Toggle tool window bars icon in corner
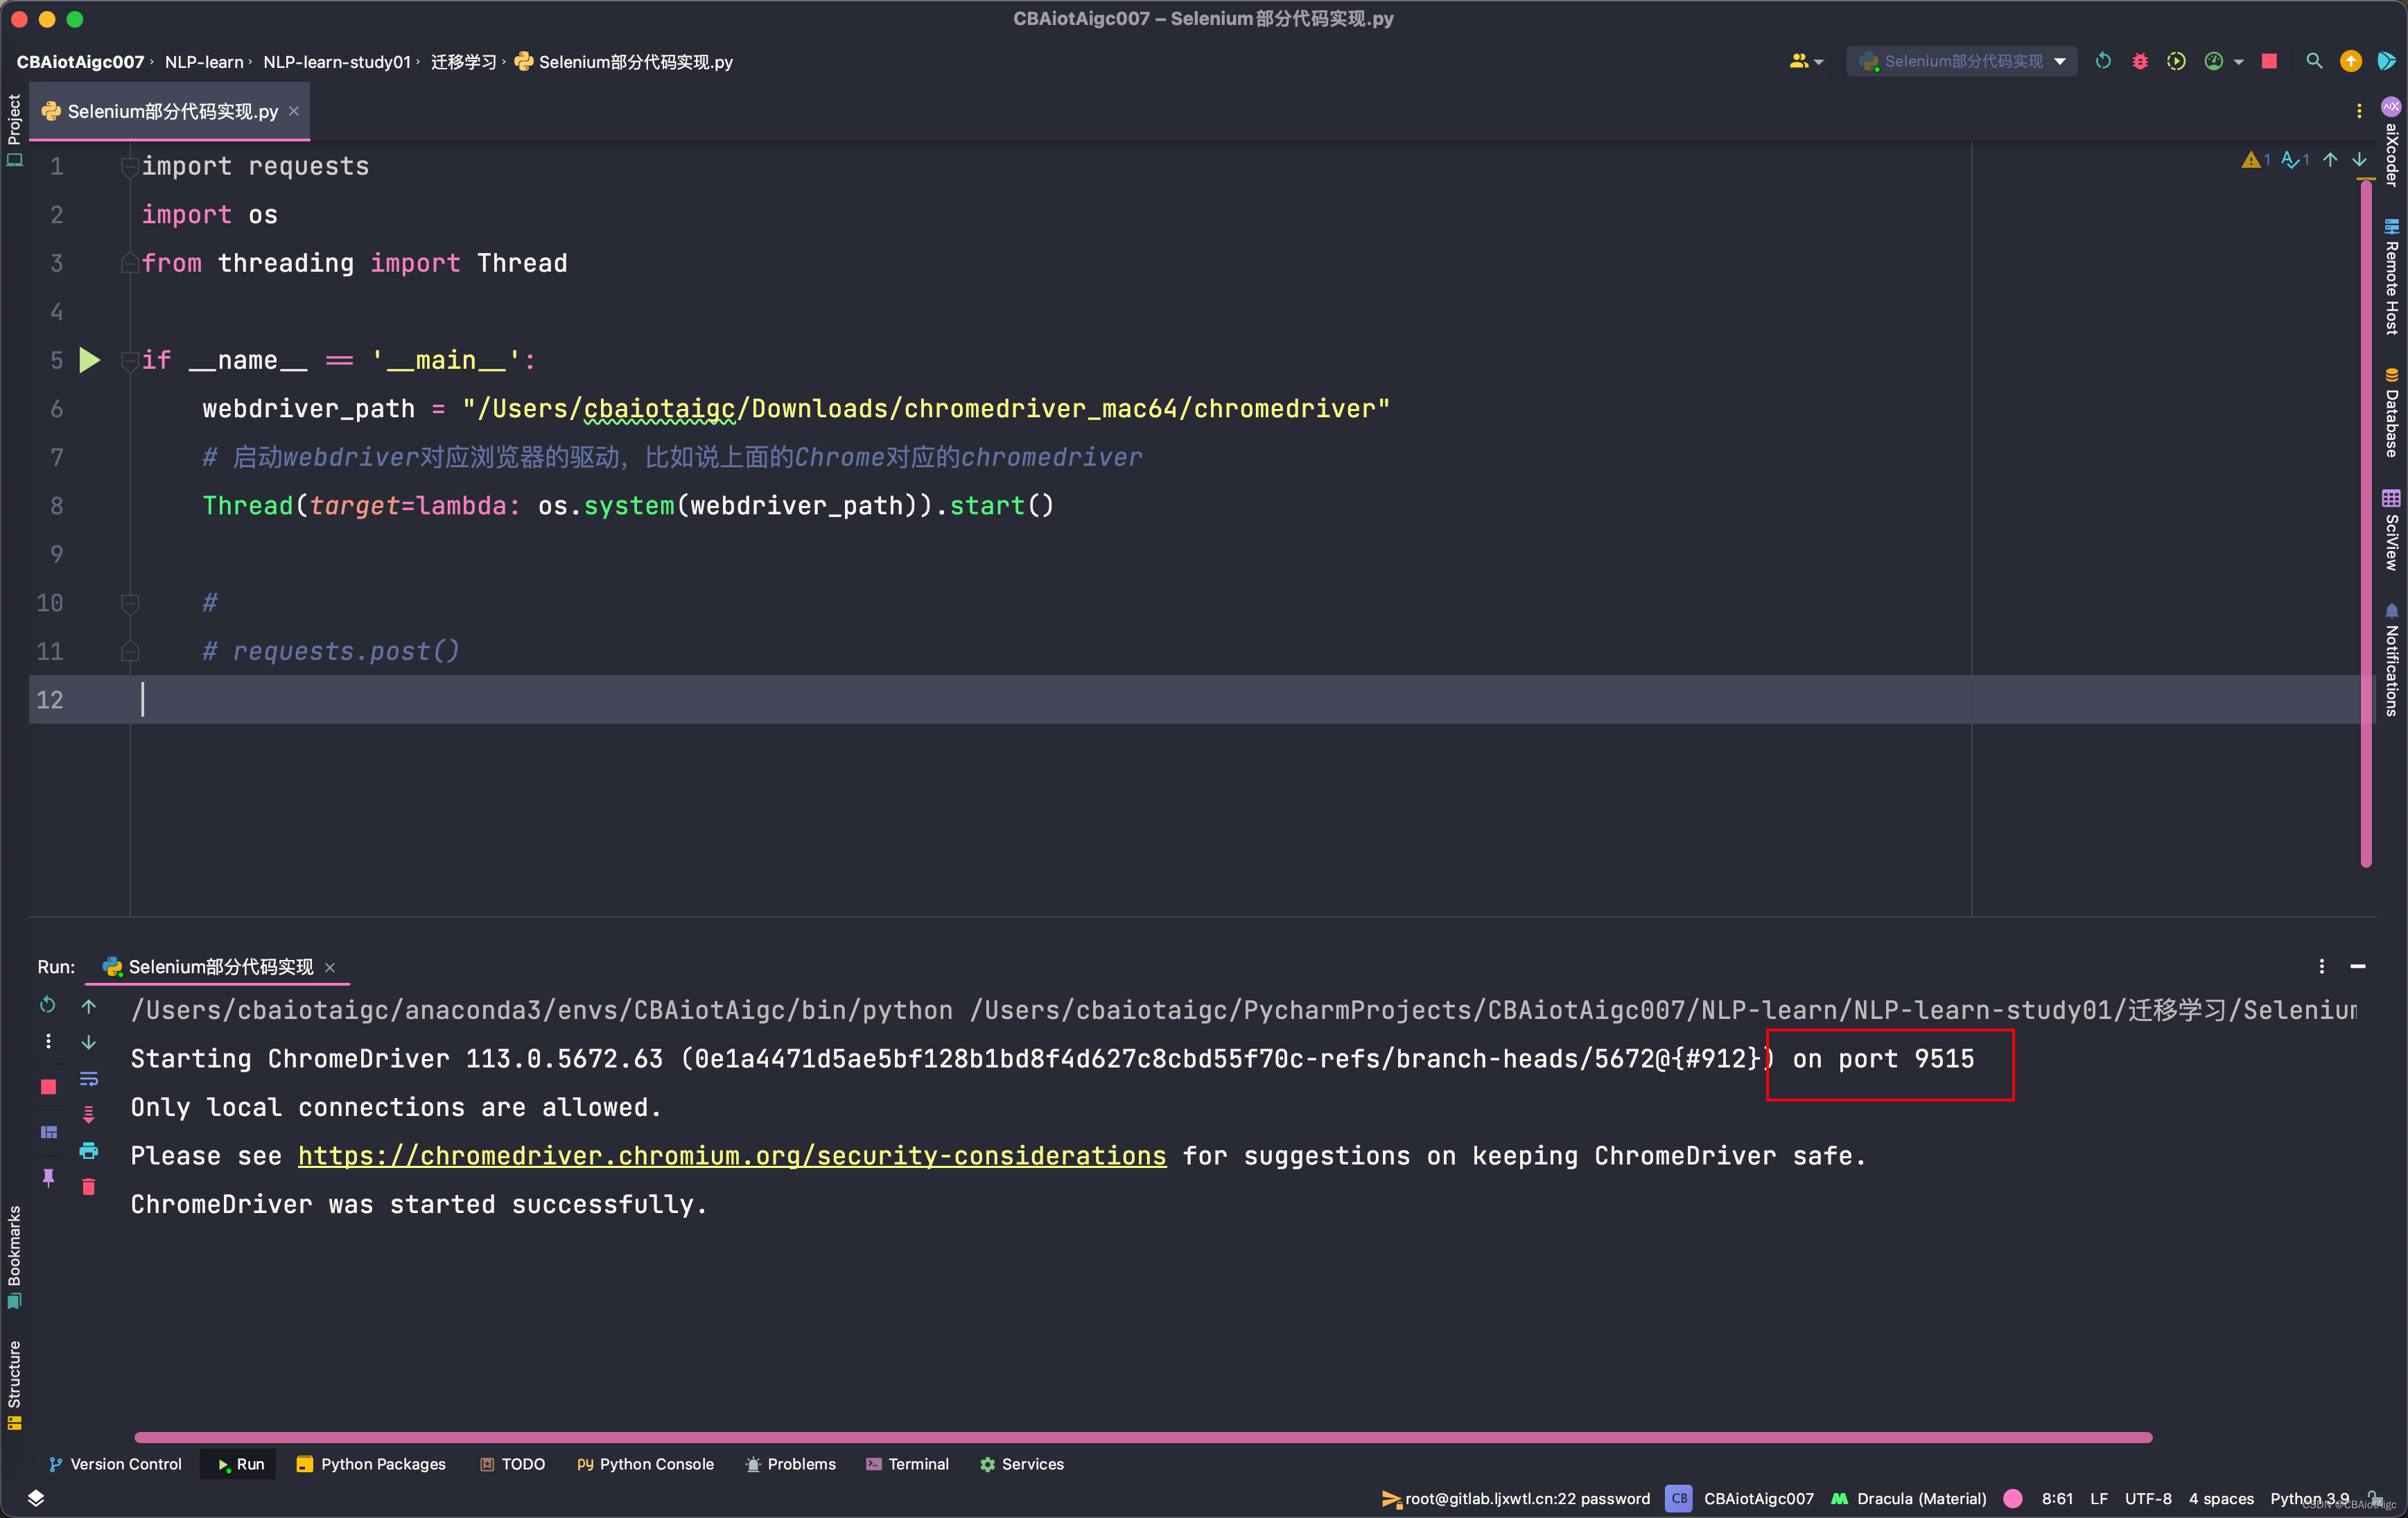This screenshot has height=1518, width=2408. 35,1497
